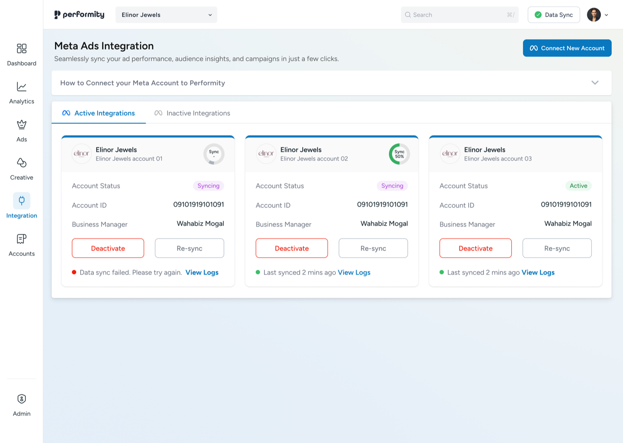Click Wahabiz Mogal on account 03 card
The width and height of the screenshot is (623, 443).
point(568,224)
